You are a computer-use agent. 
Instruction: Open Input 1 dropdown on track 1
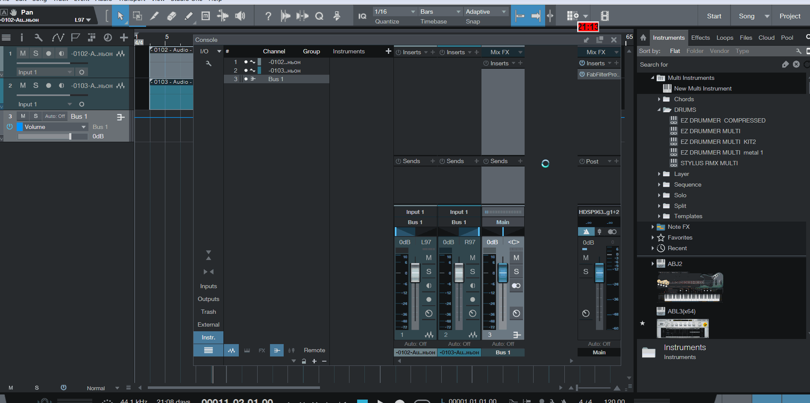pyautogui.click(x=45, y=72)
